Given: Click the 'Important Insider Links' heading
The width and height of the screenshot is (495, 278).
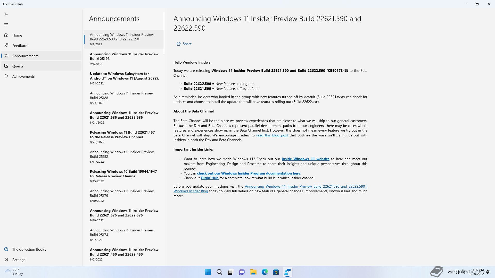Looking at the screenshot, I should click(193, 149).
